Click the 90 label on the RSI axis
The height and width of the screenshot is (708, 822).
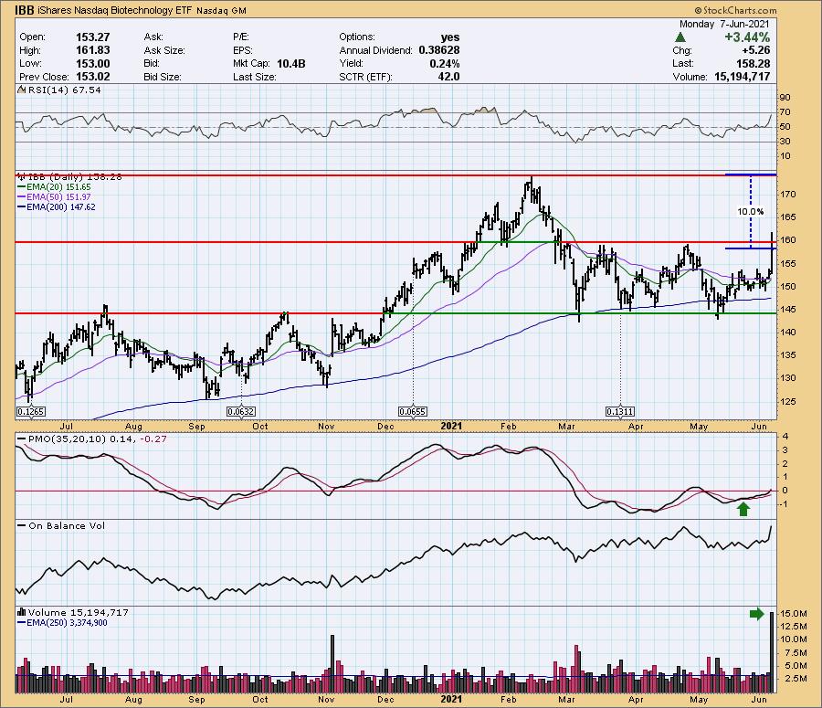(x=785, y=98)
